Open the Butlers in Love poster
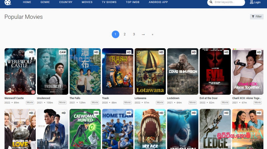This screenshot has width=267, height=149. pyautogui.click(x=20, y=129)
